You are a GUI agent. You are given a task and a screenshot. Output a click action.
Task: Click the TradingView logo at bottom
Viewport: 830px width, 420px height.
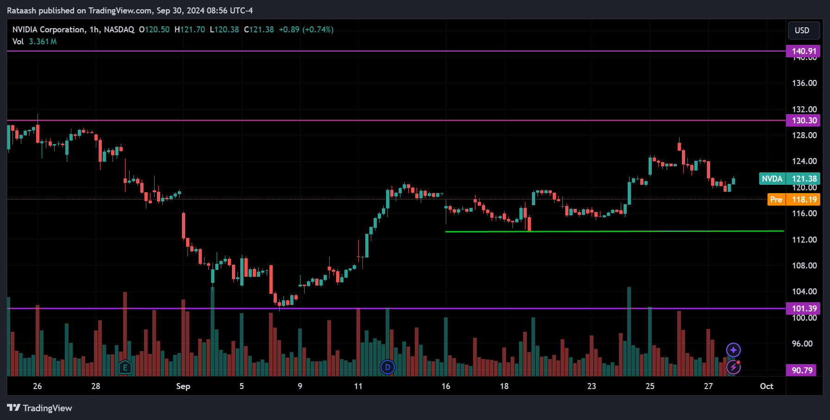click(40, 408)
